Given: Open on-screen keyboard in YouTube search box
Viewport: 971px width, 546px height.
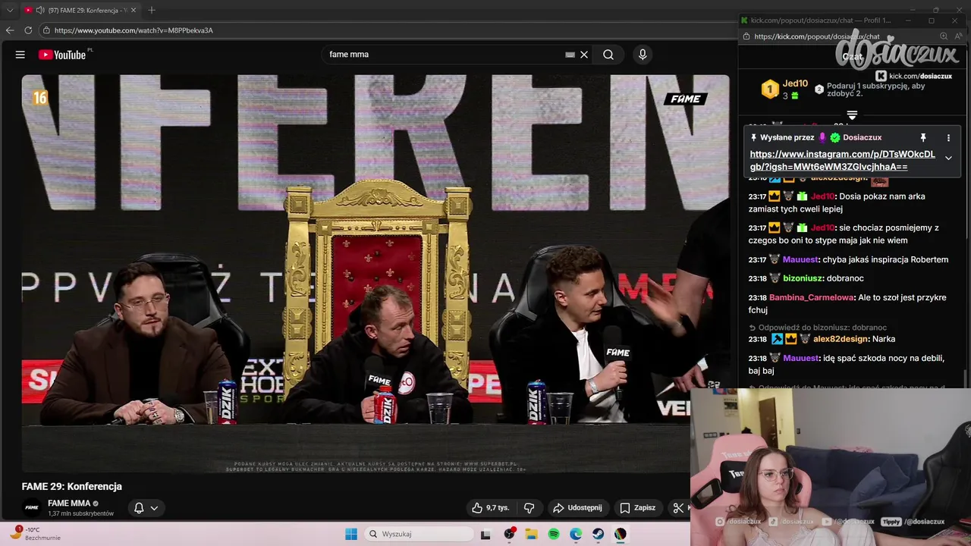Looking at the screenshot, I should pyautogui.click(x=570, y=55).
